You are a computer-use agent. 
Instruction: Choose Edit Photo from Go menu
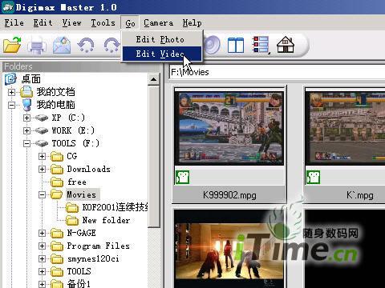click(x=162, y=39)
